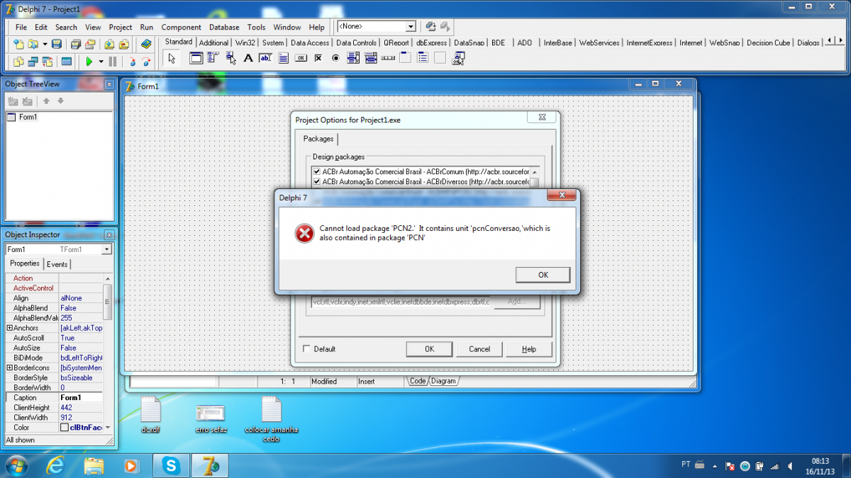The width and height of the screenshot is (851, 478).
Task: Pick the ScrollBar component icon
Action: [x=387, y=59]
